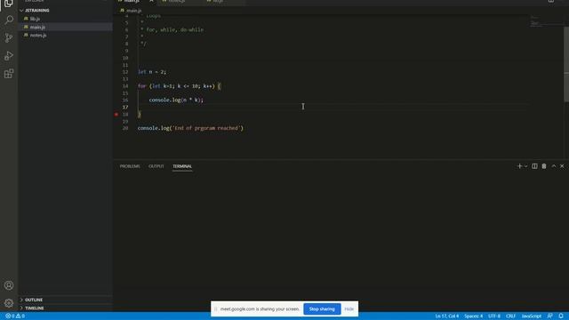Open the terminal launch profile dropdown arrow
569x320 pixels.
[525, 166]
